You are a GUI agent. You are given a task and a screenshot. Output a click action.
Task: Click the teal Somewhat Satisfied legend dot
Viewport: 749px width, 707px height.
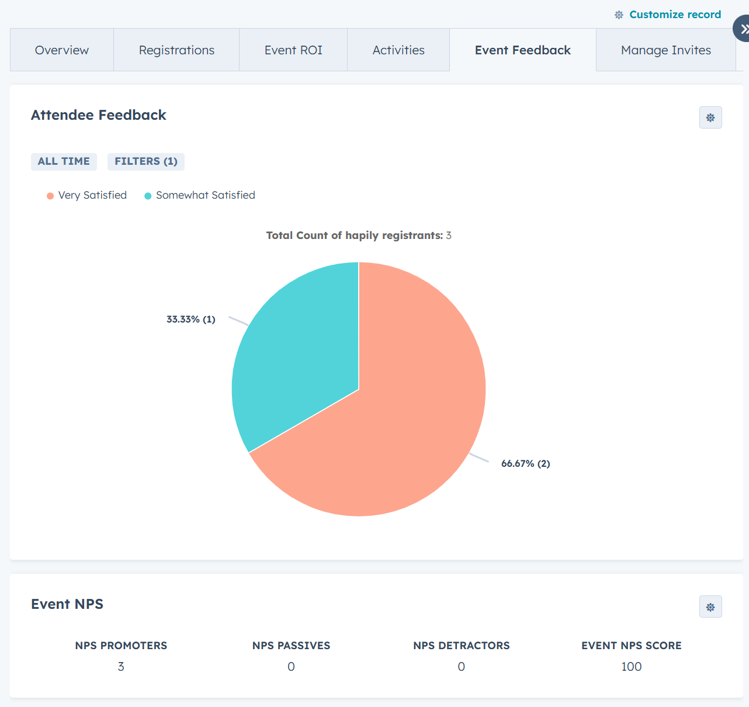(x=147, y=196)
